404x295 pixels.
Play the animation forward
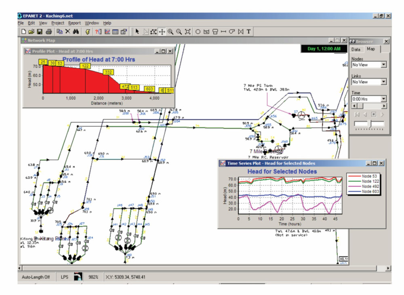(382, 114)
